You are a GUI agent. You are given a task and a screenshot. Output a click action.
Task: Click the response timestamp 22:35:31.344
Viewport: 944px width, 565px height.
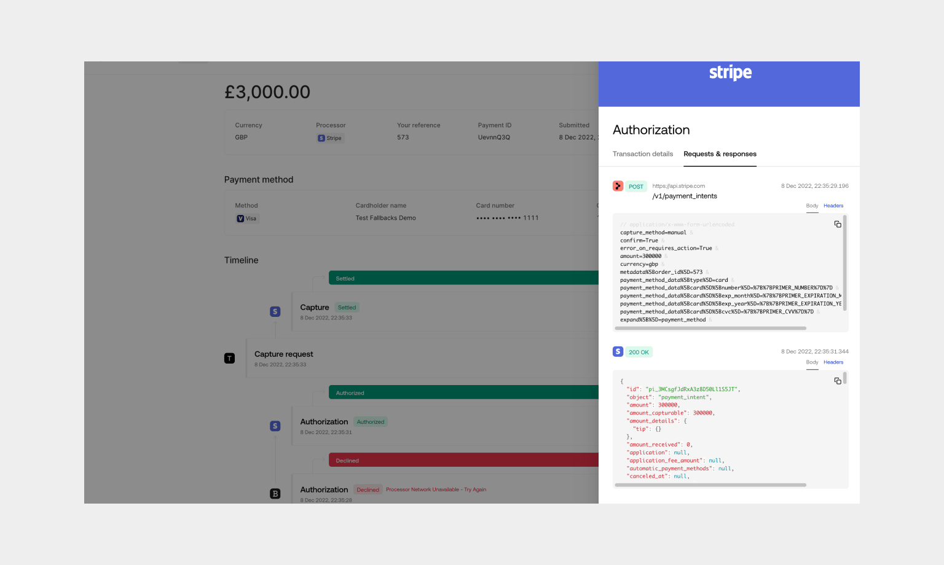point(815,352)
